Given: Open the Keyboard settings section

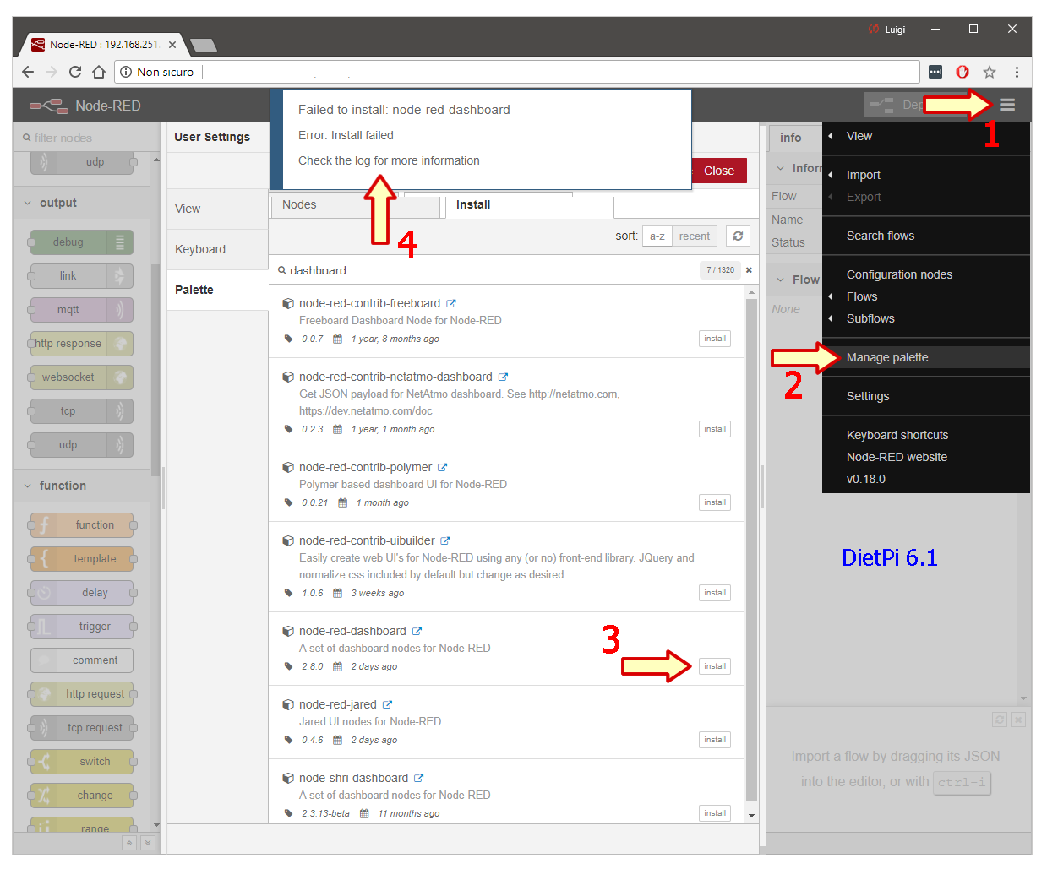Looking at the screenshot, I should tap(217, 249).
